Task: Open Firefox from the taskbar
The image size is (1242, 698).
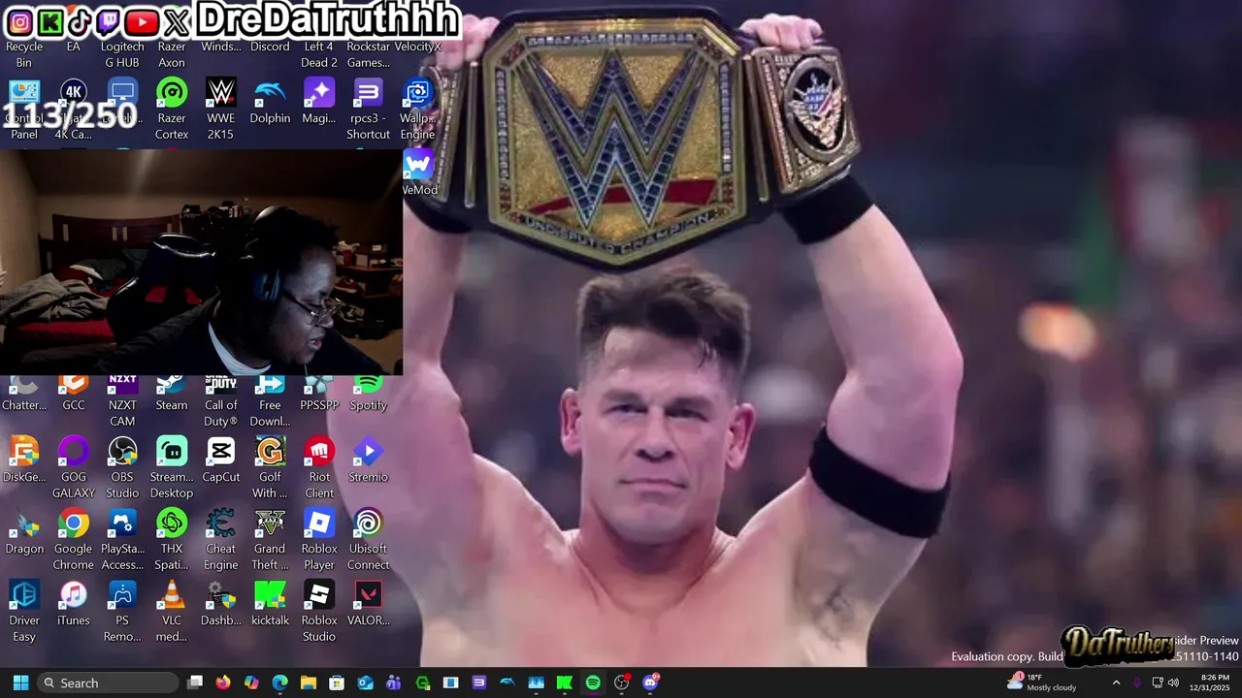Action: point(223,682)
